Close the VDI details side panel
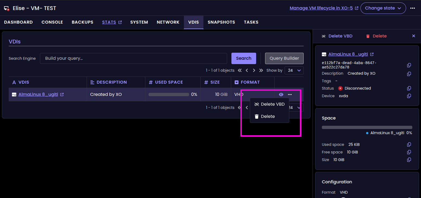 [414, 36]
